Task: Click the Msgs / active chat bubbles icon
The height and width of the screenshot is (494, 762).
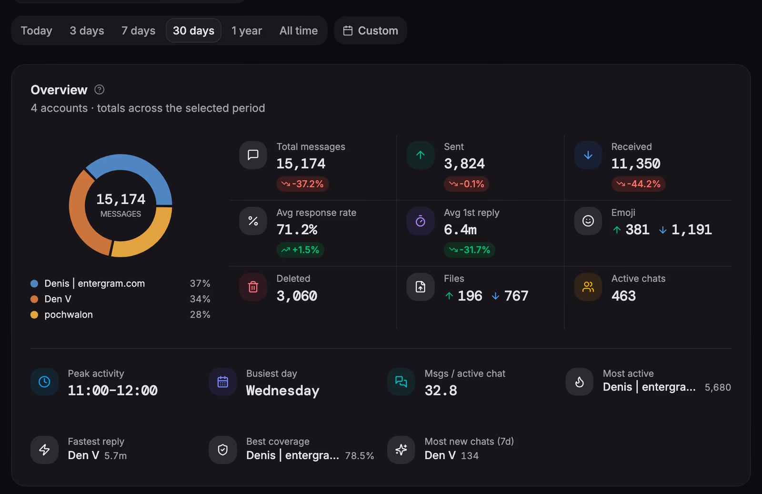Action: click(401, 382)
